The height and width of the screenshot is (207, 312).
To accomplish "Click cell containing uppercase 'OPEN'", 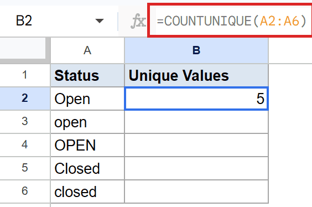I will (87, 145).
